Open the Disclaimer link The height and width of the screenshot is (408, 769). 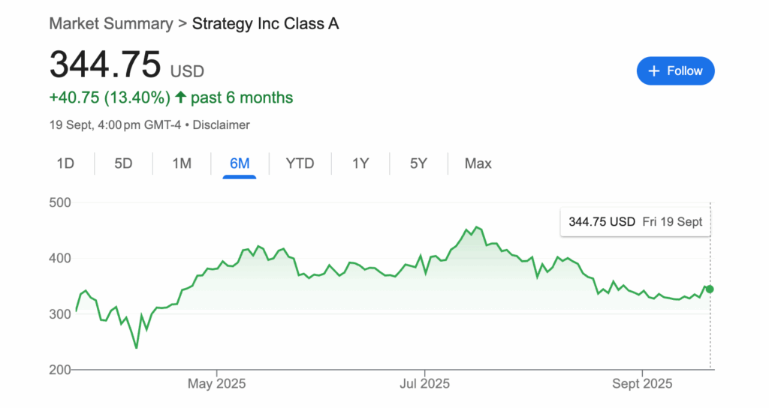click(222, 125)
